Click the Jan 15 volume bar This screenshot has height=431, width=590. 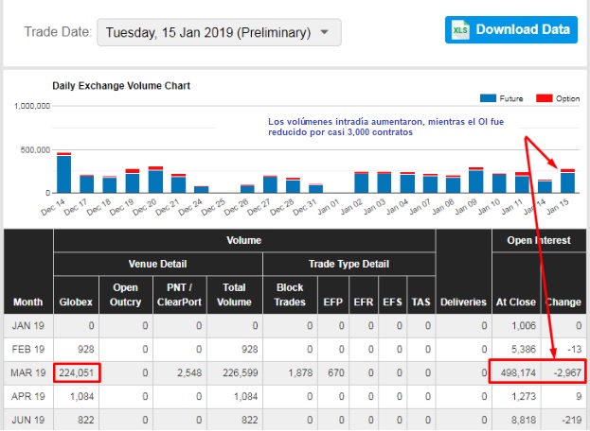pyautogui.click(x=568, y=181)
